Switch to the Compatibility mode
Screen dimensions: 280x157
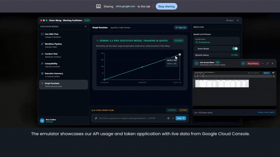point(63,65)
